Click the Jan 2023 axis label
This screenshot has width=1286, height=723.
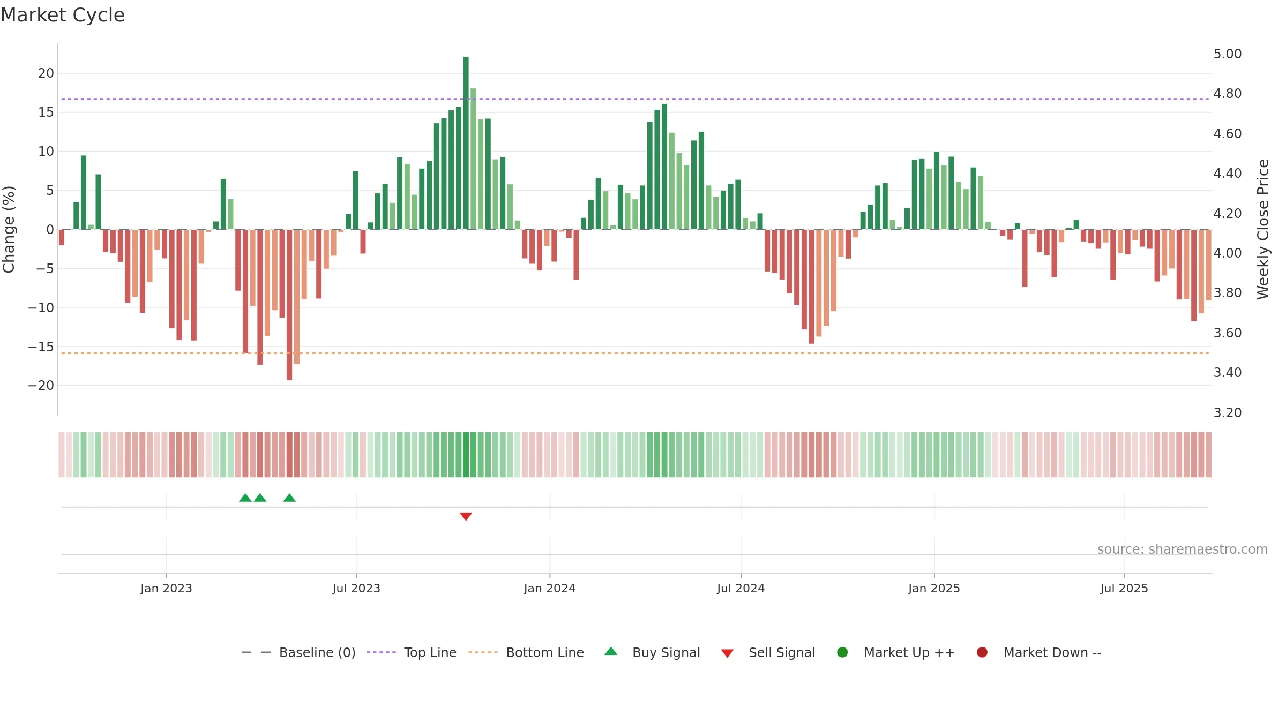[x=166, y=588]
